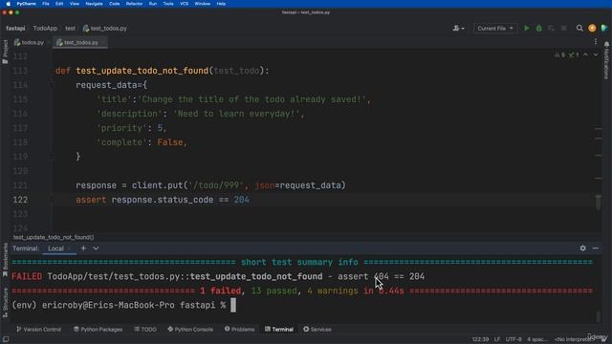Select the Local terminal tab

[55, 248]
